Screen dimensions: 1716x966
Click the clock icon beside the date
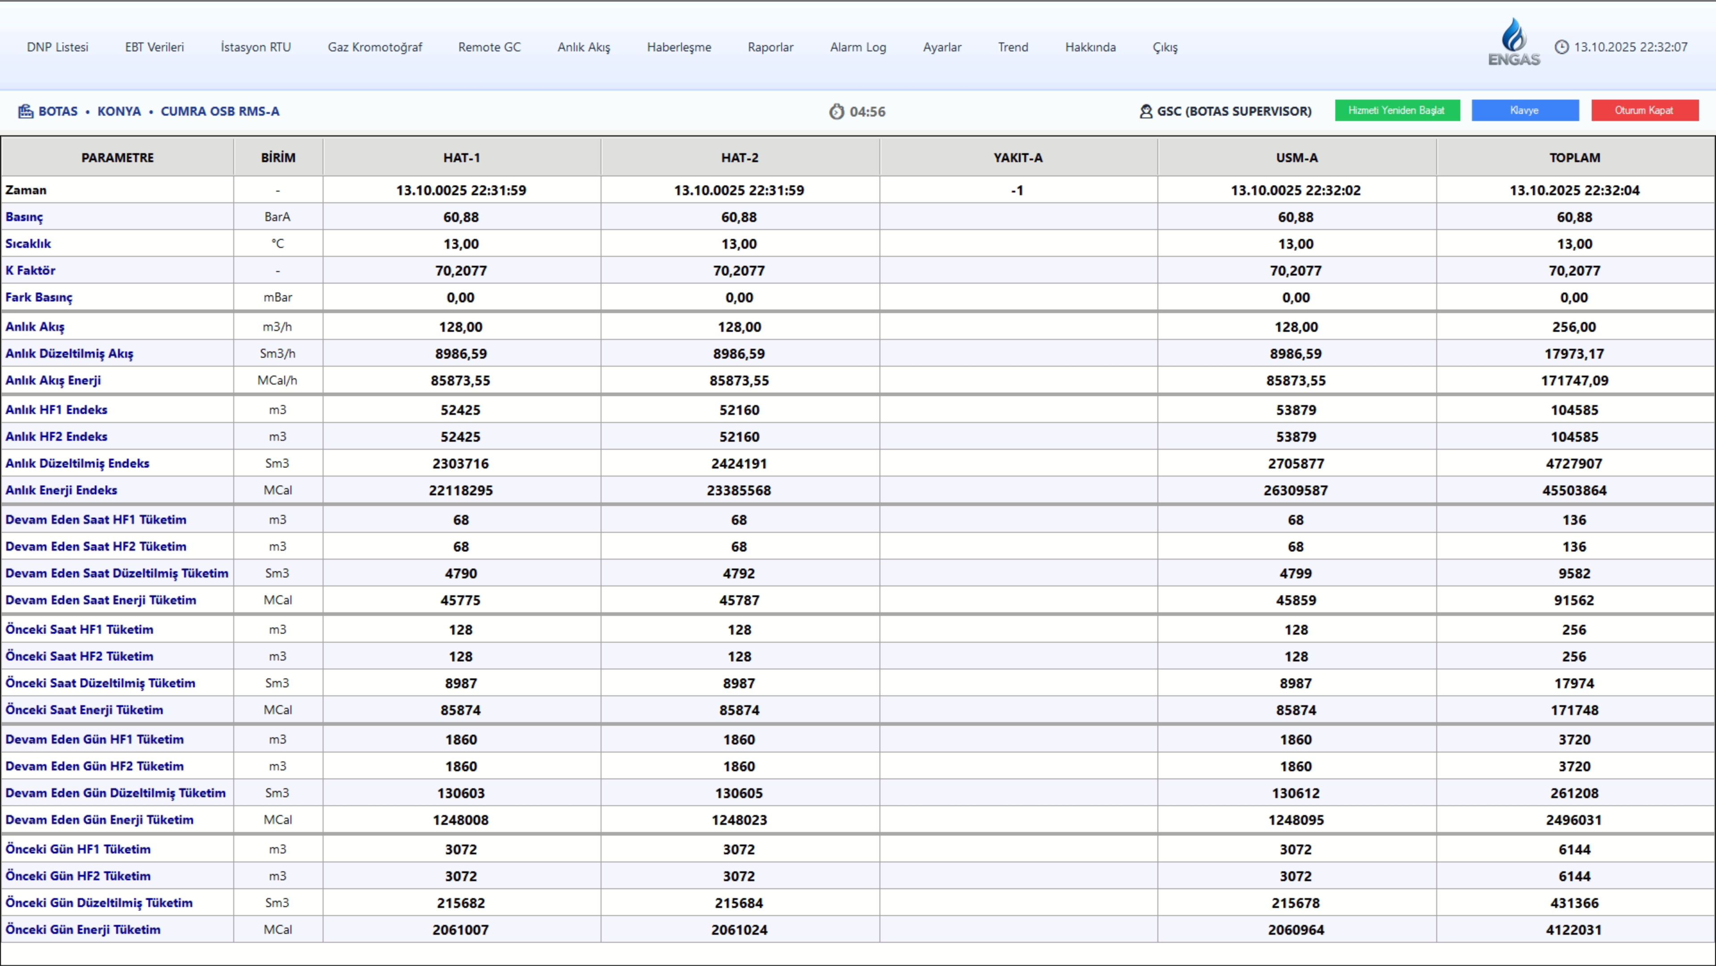pos(1561,47)
